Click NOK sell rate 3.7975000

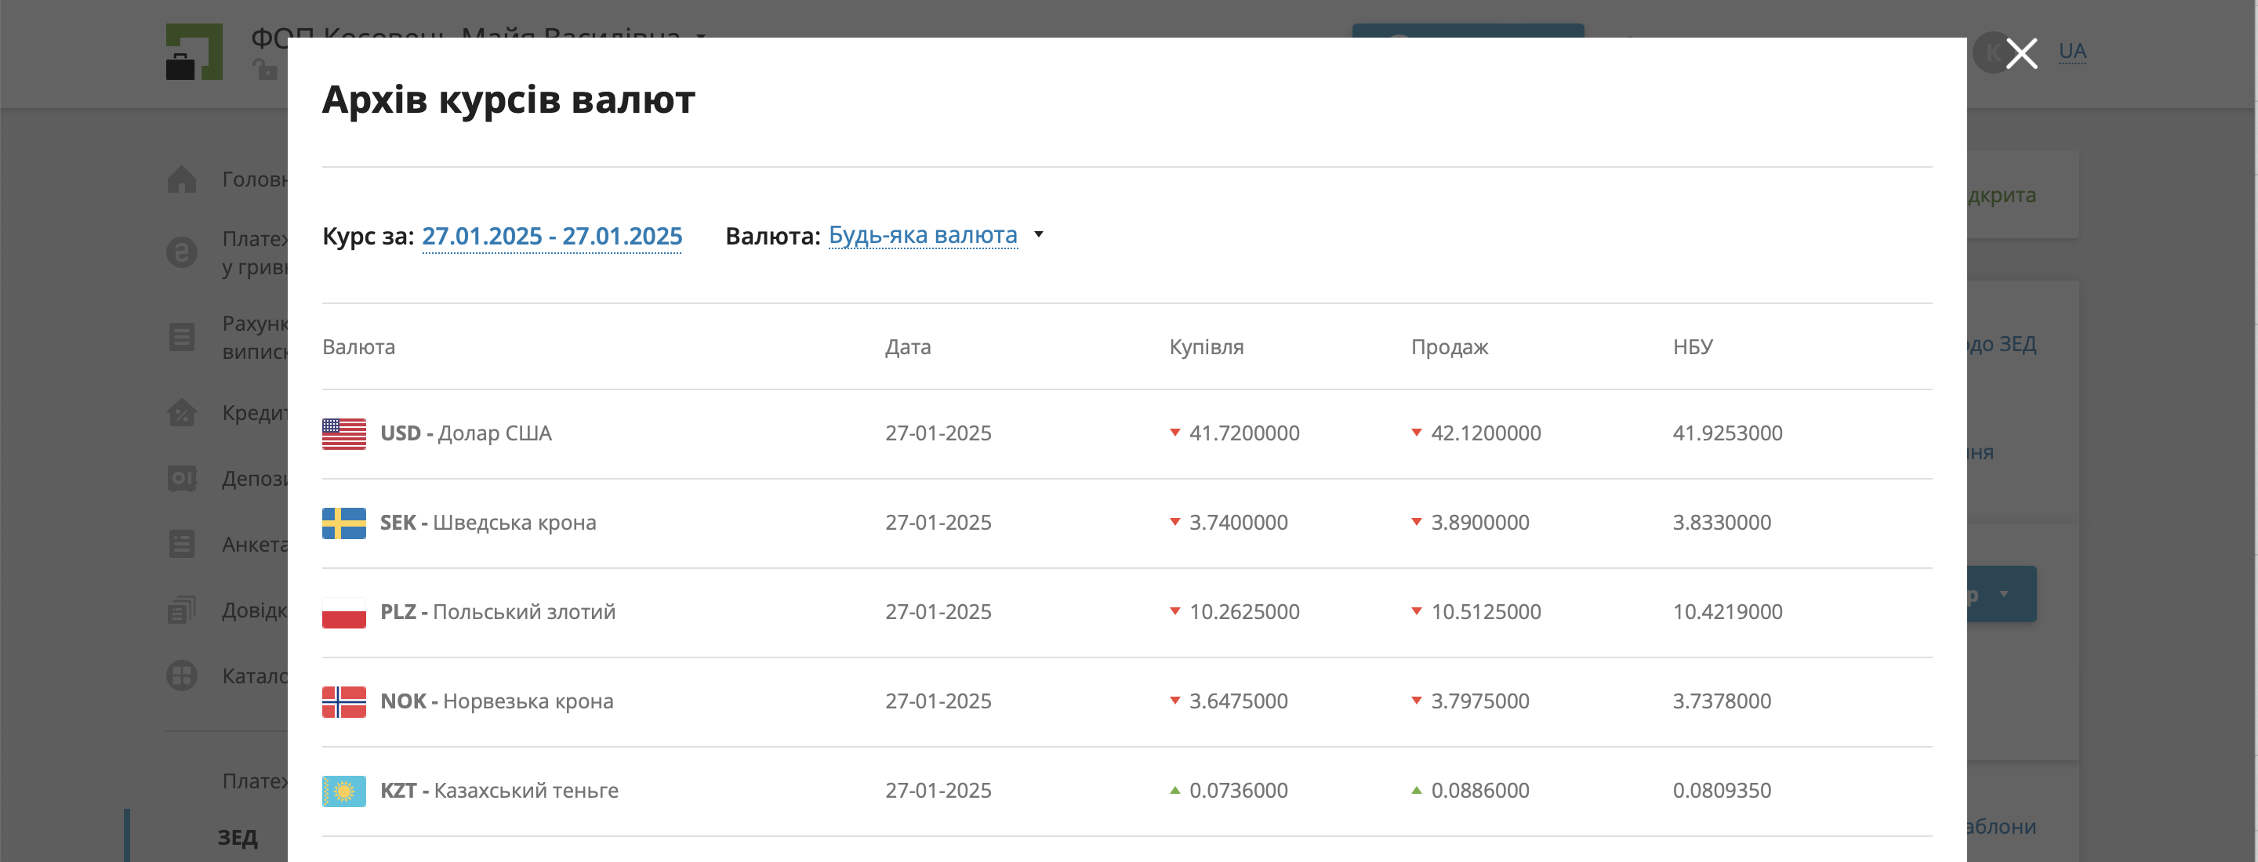(x=1479, y=701)
